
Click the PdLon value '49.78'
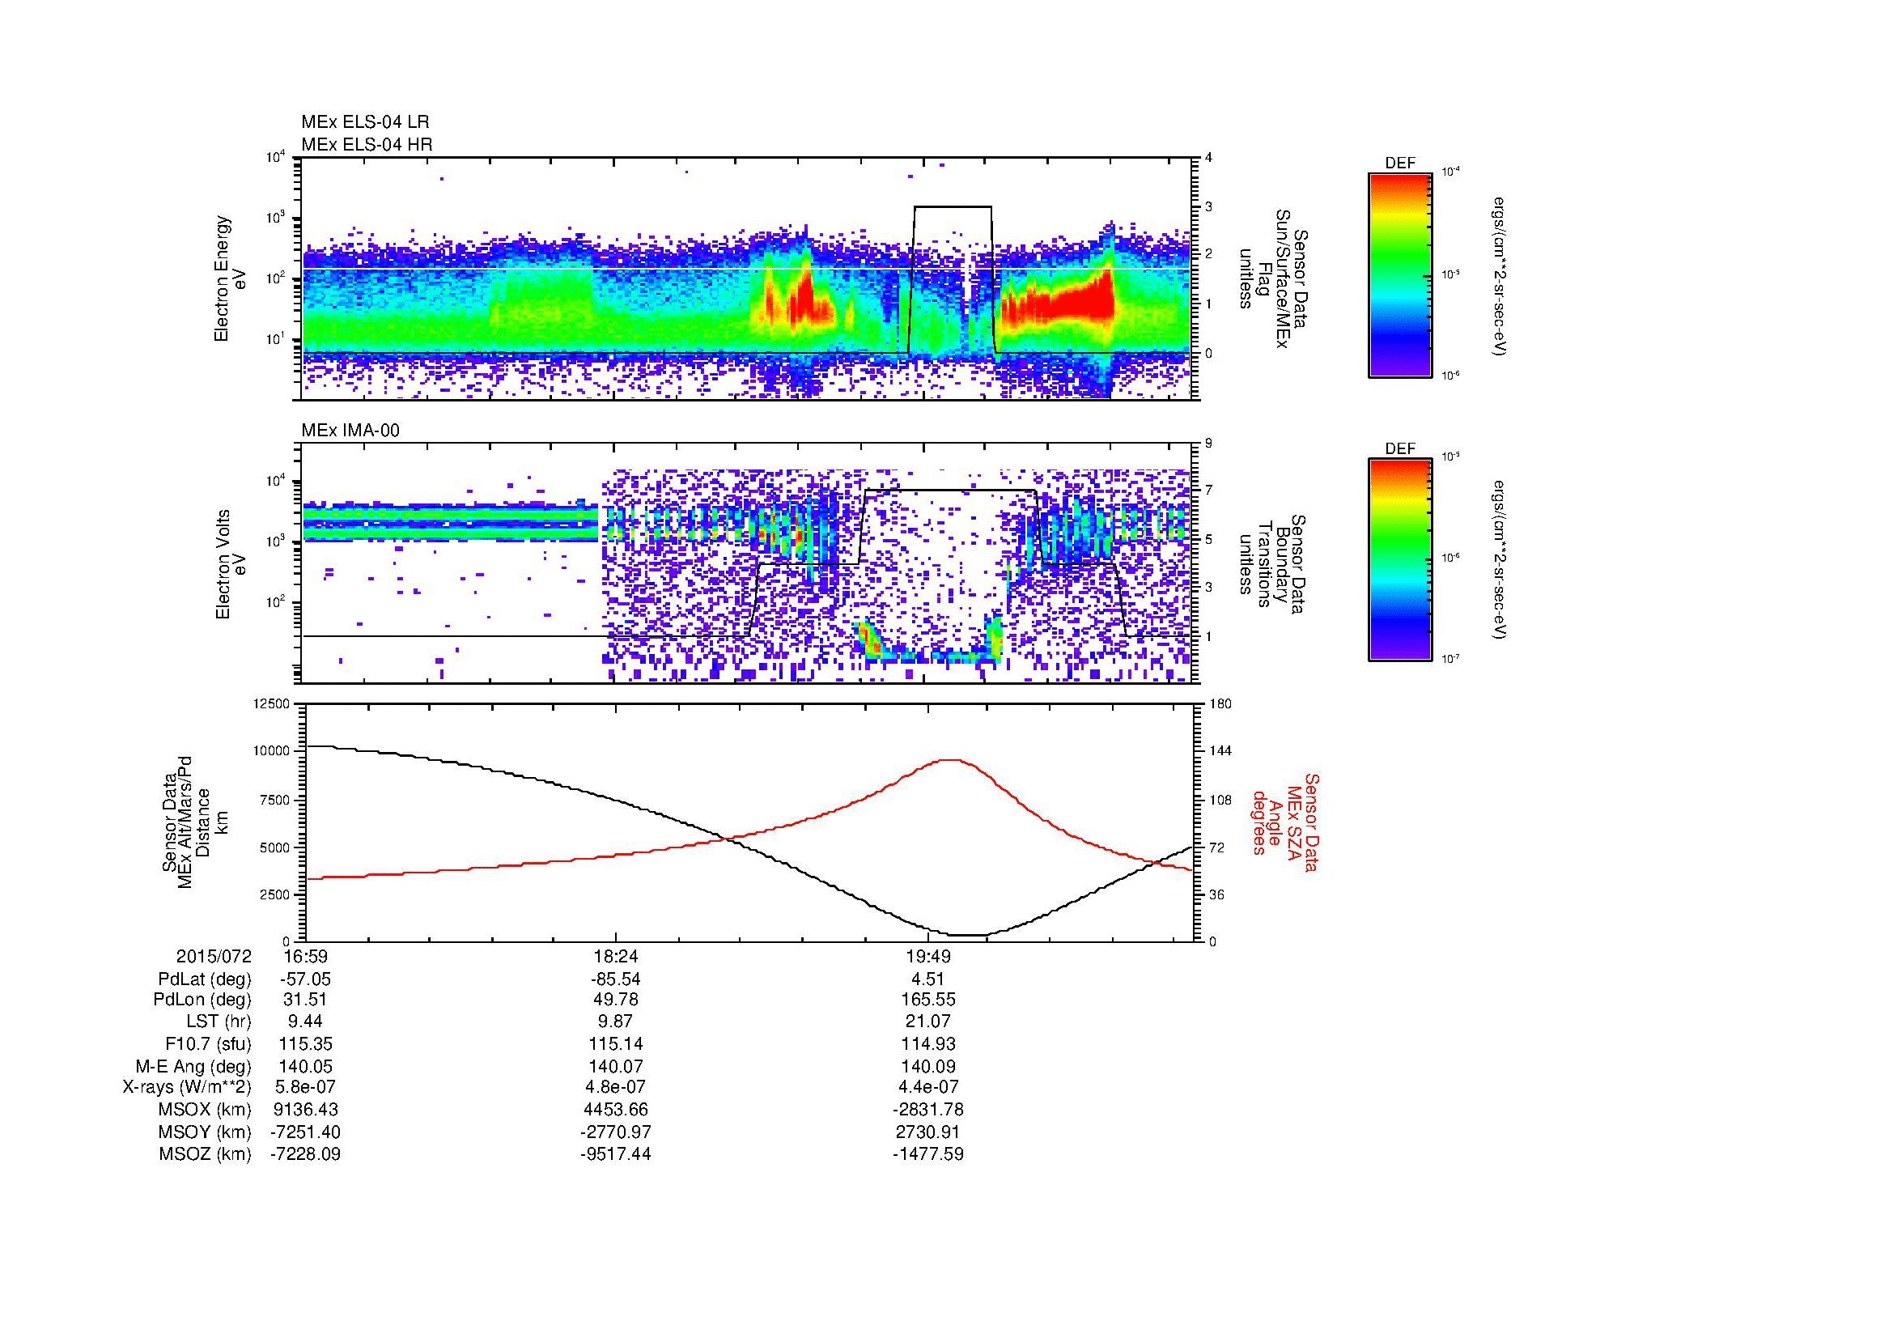pyautogui.click(x=615, y=1000)
